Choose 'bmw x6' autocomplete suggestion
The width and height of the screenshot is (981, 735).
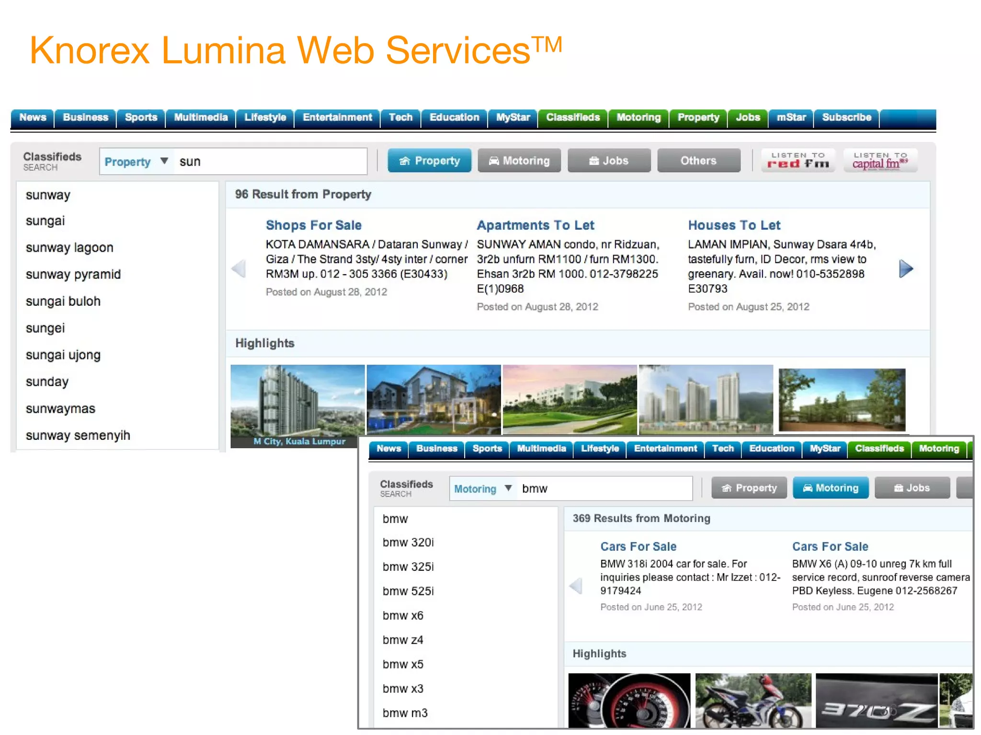(403, 616)
